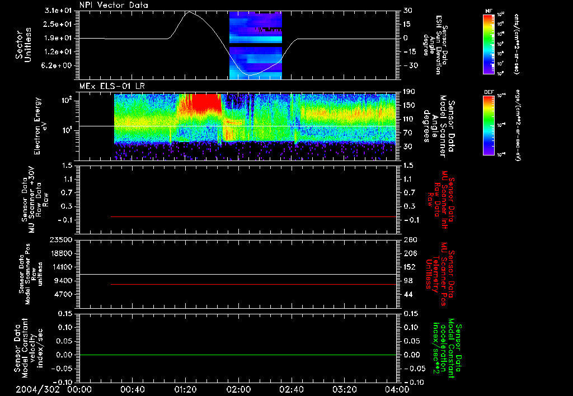
Task: Click the "1.9e+01" sector tick value
Action: (58, 38)
